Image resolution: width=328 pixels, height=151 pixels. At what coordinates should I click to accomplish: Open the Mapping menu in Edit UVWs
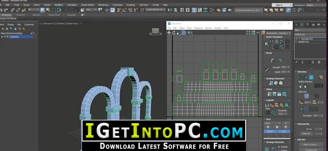198,28
